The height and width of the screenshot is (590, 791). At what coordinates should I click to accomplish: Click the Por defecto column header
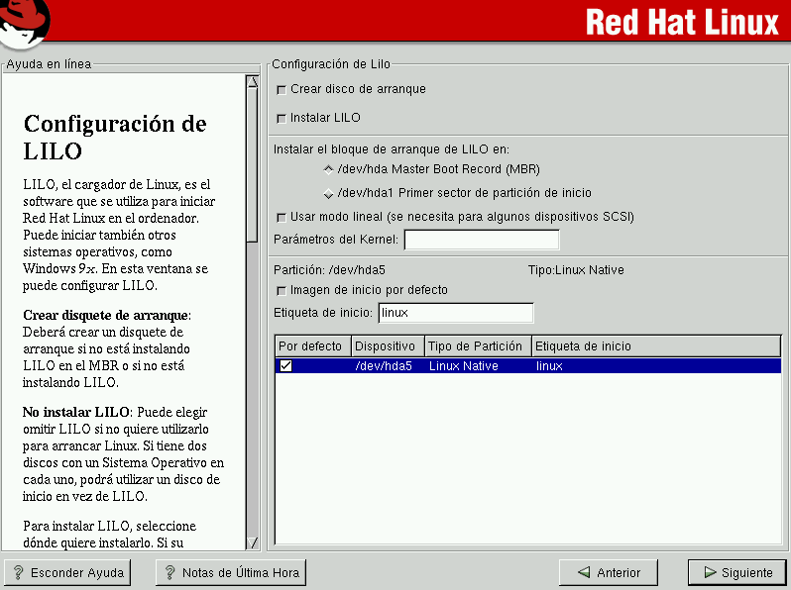point(312,346)
